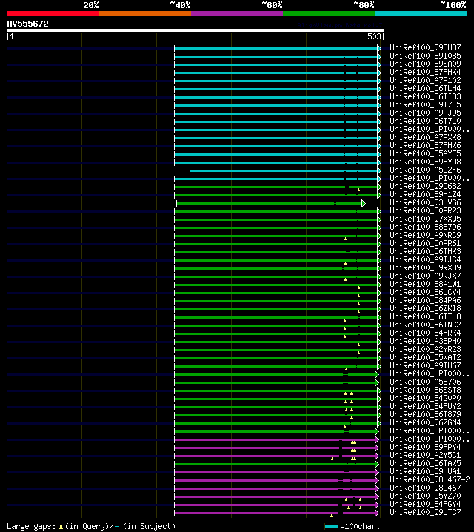Select the UniRef100_B9H1Z4 label
Image resolution: width=474 pixels, height=532 pixels.
[x=425, y=194]
